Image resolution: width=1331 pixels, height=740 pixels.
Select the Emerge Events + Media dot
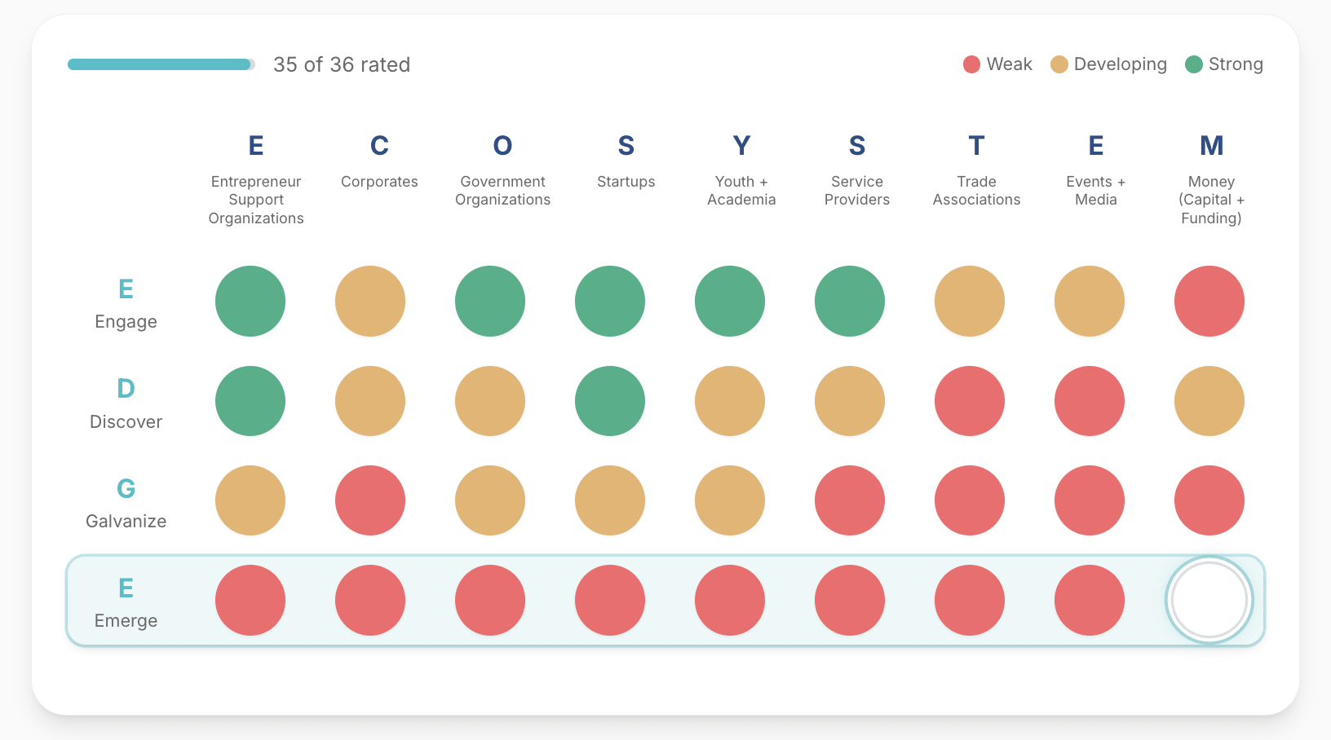[1090, 600]
